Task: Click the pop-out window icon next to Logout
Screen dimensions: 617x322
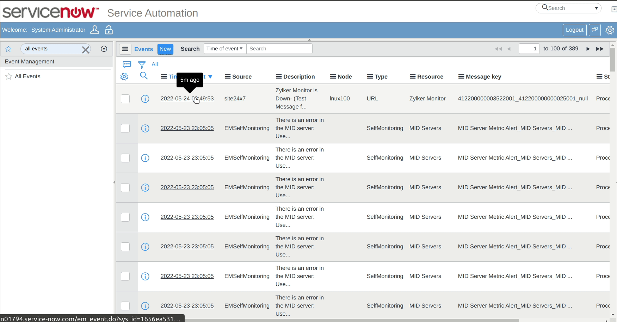Action: 594,30
